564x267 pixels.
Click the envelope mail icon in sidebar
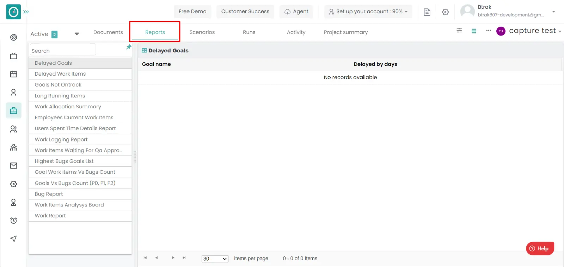tap(14, 166)
